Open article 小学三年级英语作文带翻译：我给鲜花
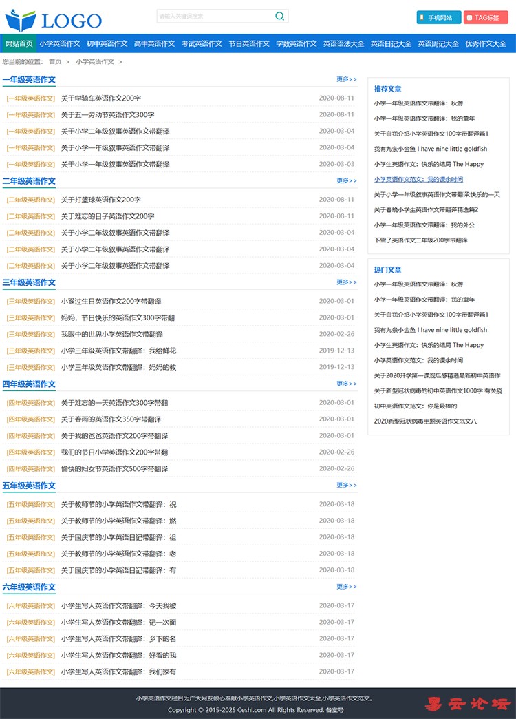 (x=119, y=351)
